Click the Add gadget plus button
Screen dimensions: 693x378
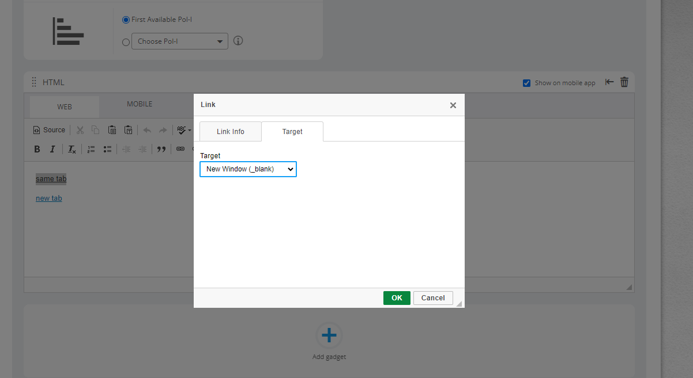pyautogui.click(x=329, y=335)
